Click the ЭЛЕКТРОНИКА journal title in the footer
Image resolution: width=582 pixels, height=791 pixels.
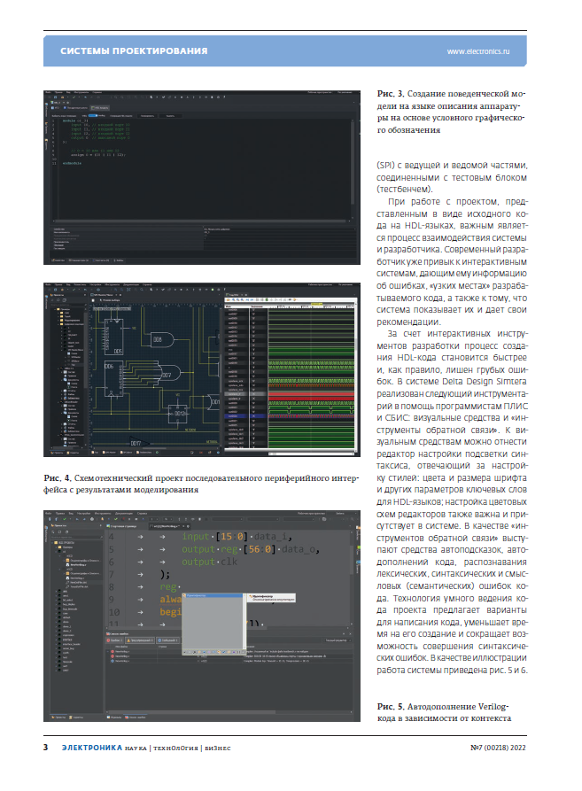tap(92, 748)
